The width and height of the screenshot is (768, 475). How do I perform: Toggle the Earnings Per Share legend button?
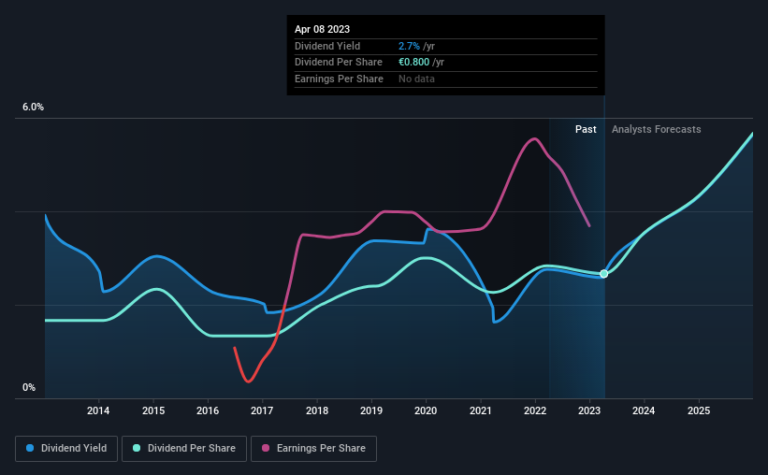[x=313, y=449]
